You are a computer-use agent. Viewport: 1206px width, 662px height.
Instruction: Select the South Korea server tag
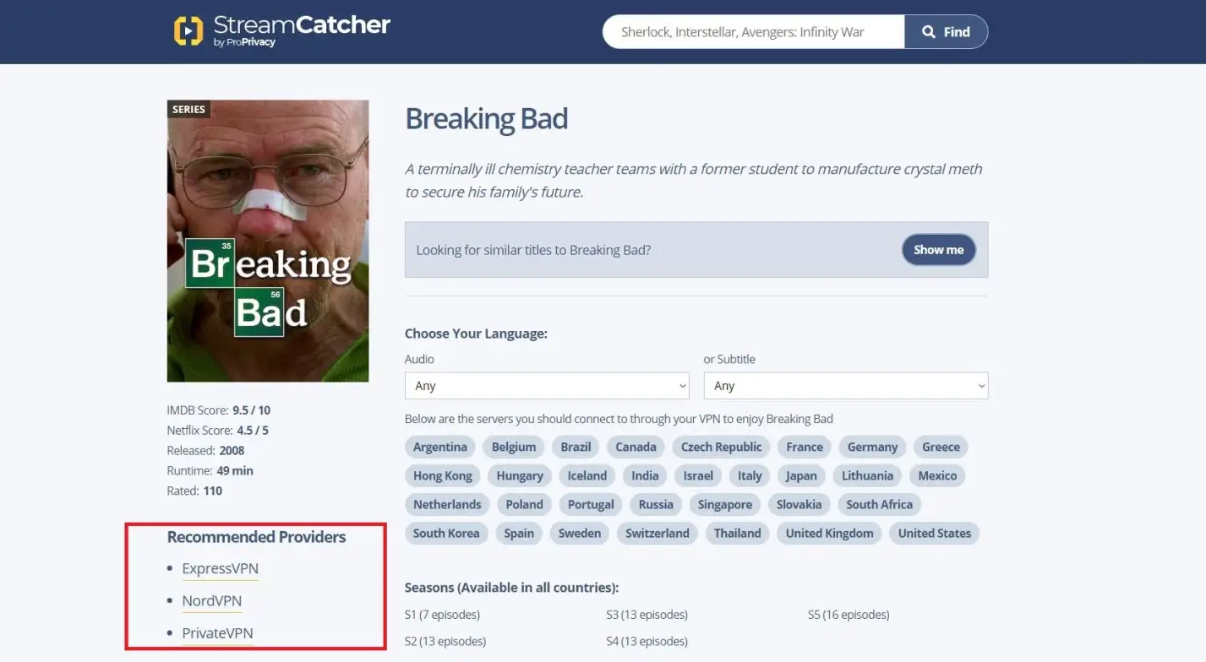445,533
